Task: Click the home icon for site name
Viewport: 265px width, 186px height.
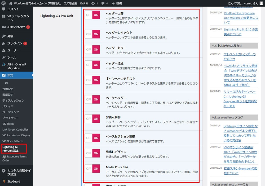Action: click(x=11, y=3)
